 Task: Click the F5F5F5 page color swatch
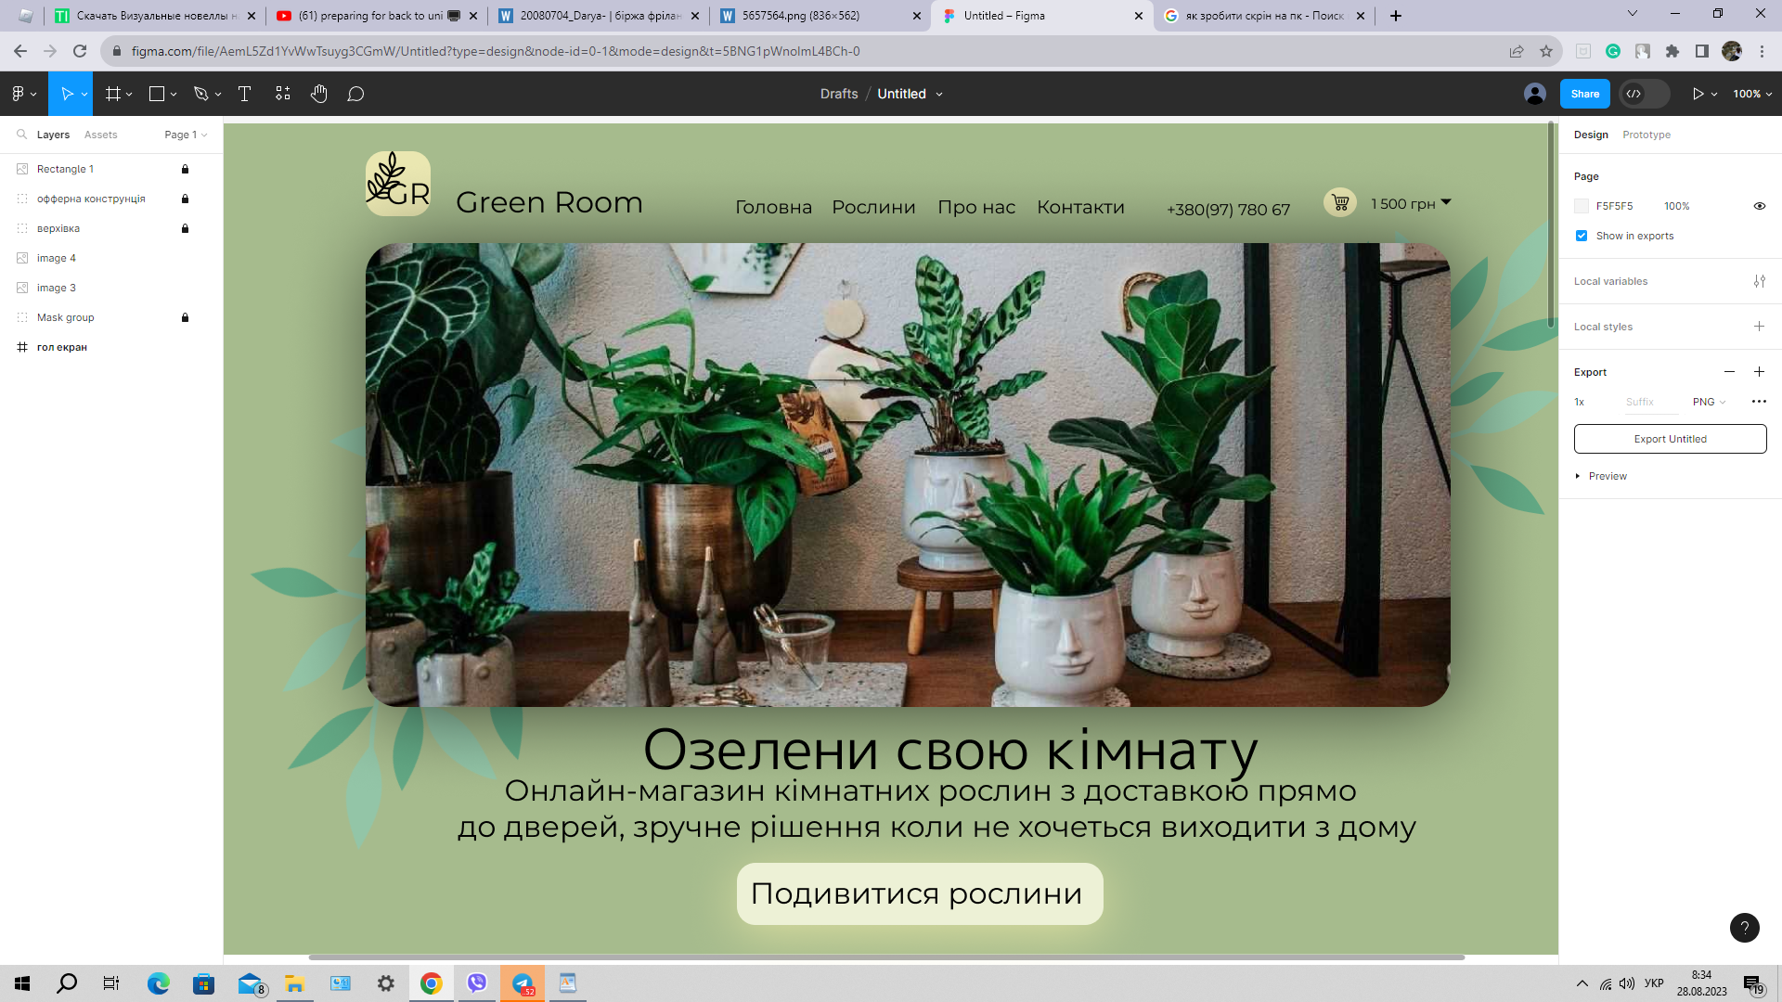[x=1582, y=206]
